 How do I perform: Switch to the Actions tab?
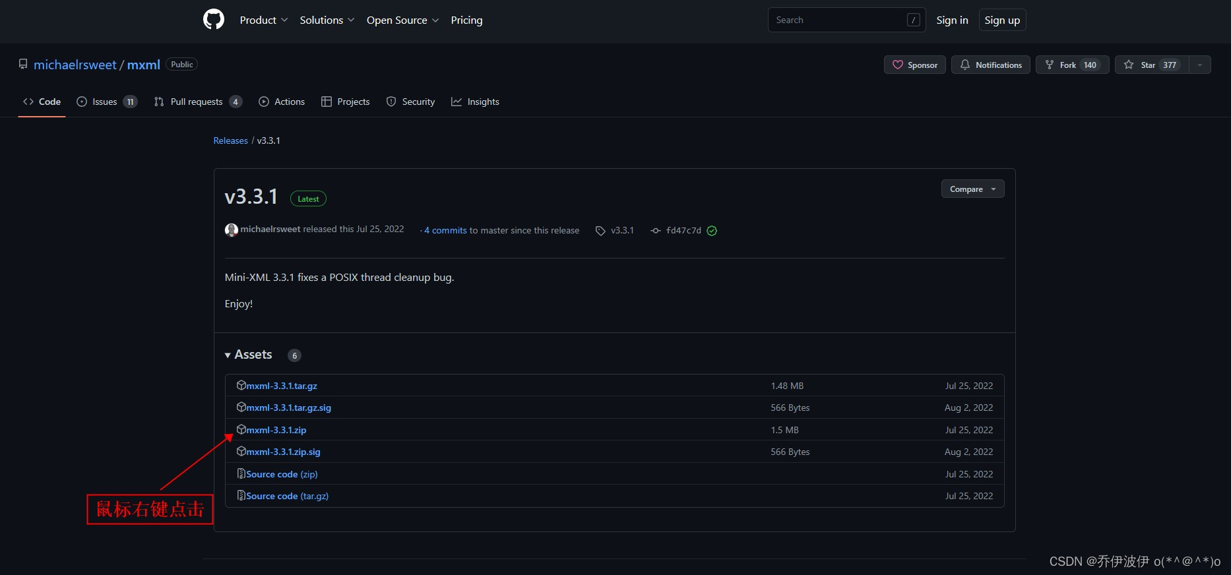tap(282, 102)
